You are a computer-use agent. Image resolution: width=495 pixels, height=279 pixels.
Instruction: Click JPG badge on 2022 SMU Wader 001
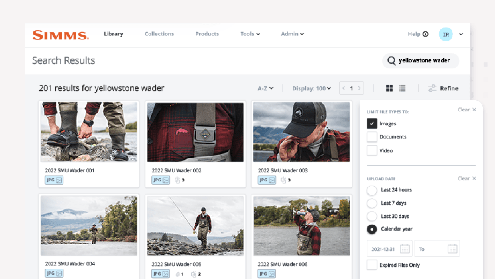coord(54,180)
